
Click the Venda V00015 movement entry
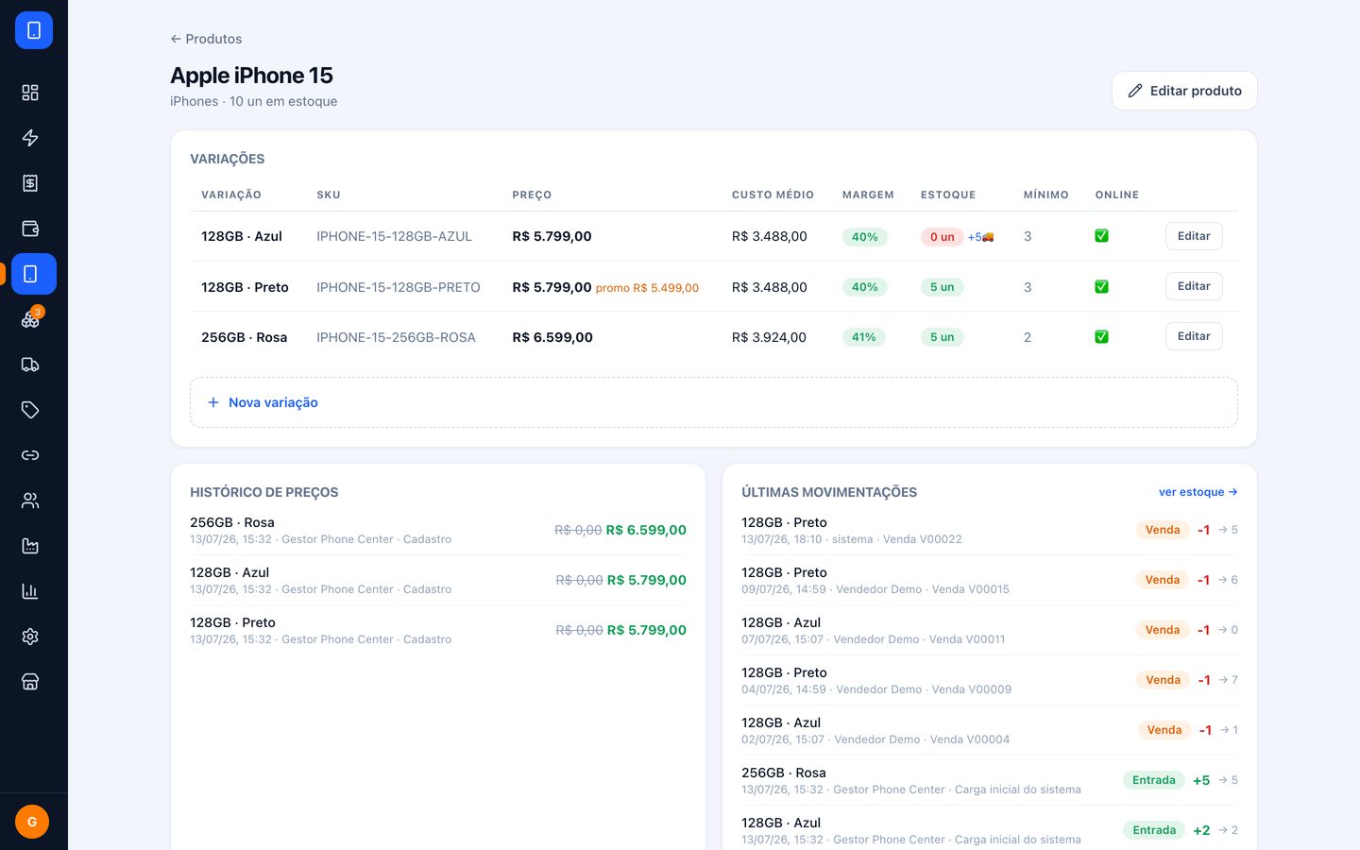click(990, 580)
